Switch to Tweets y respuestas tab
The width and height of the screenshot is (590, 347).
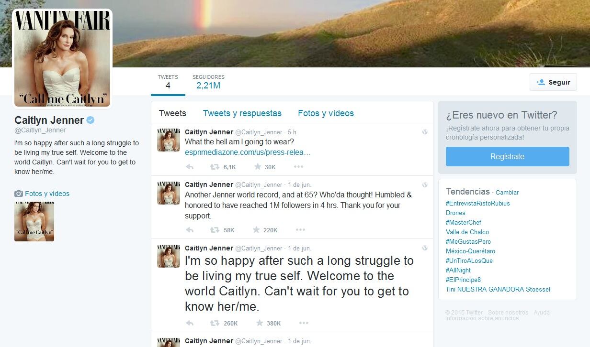(x=242, y=113)
